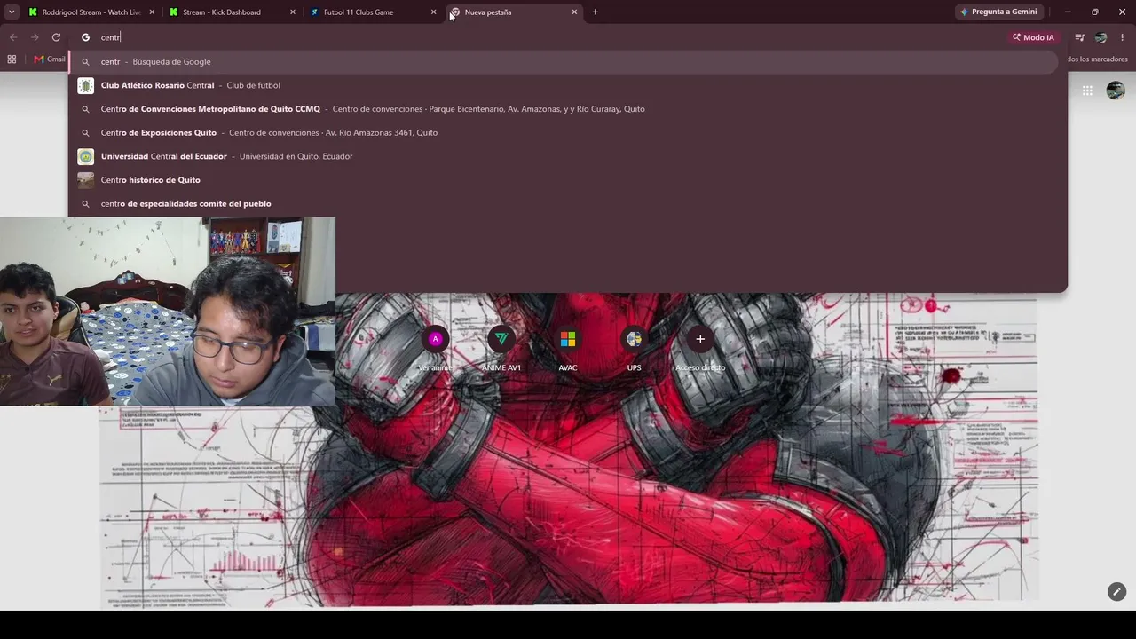This screenshot has width=1136, height=639.
Task: Open the UPS shortcut
Action: coord(634,348)
